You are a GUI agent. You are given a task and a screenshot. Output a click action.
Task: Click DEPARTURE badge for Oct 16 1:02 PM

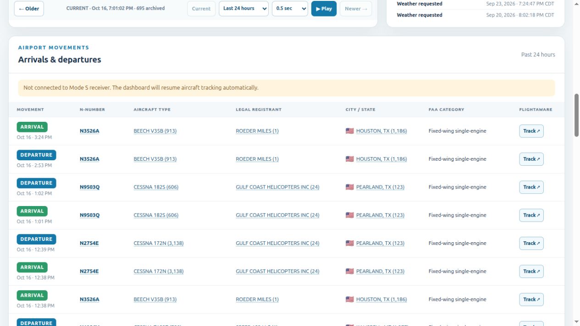click(x=36, y=183)
